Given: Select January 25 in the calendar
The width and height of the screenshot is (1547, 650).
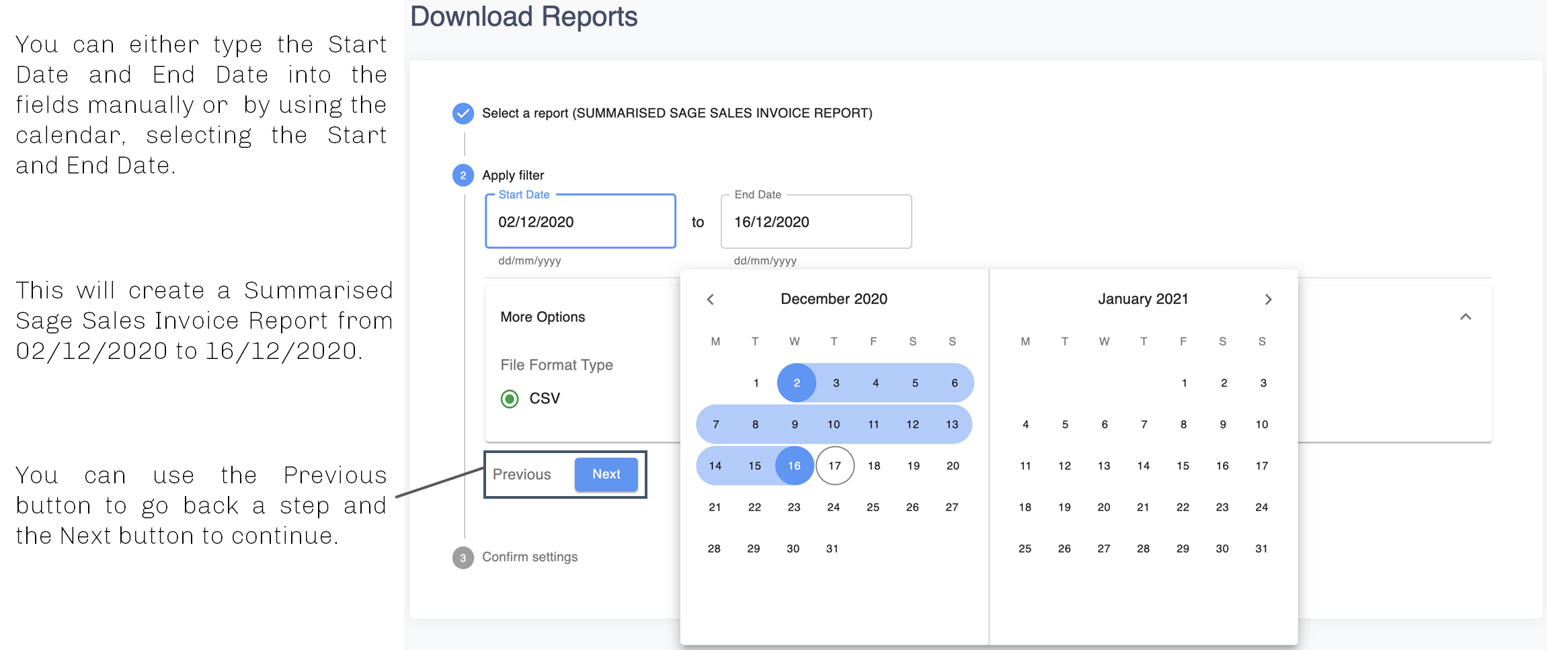Looking at the screenshot, I should (1025, 549).
